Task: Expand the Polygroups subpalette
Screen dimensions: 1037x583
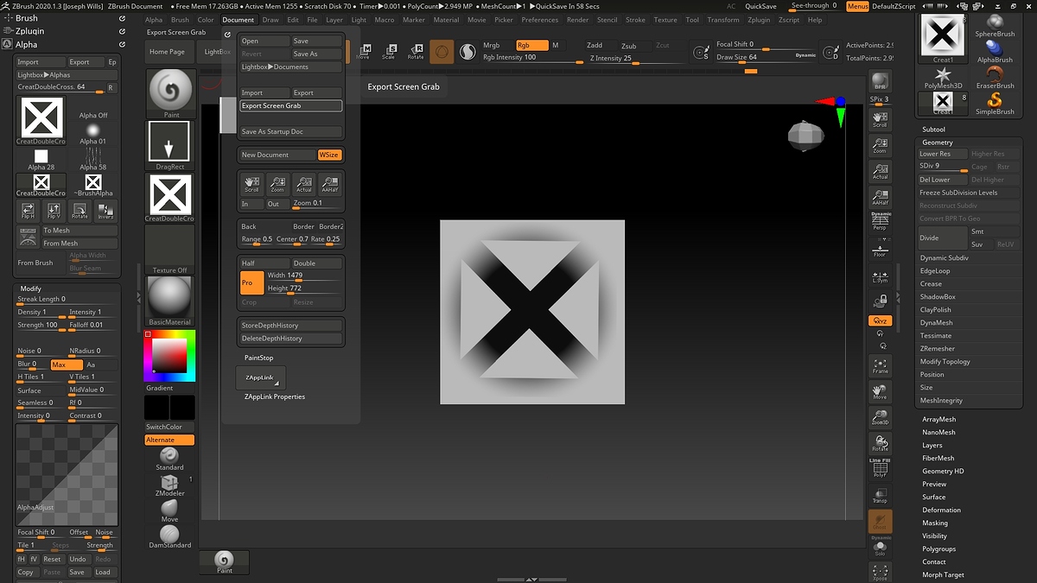Action: [939, 548]
